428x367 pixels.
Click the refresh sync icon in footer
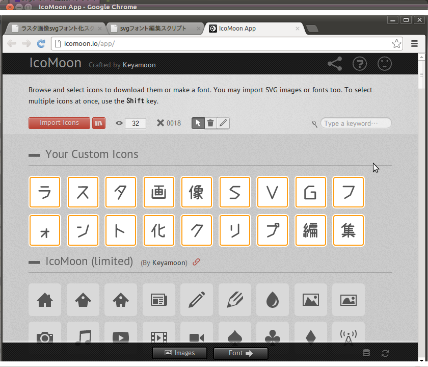(385, 353)
